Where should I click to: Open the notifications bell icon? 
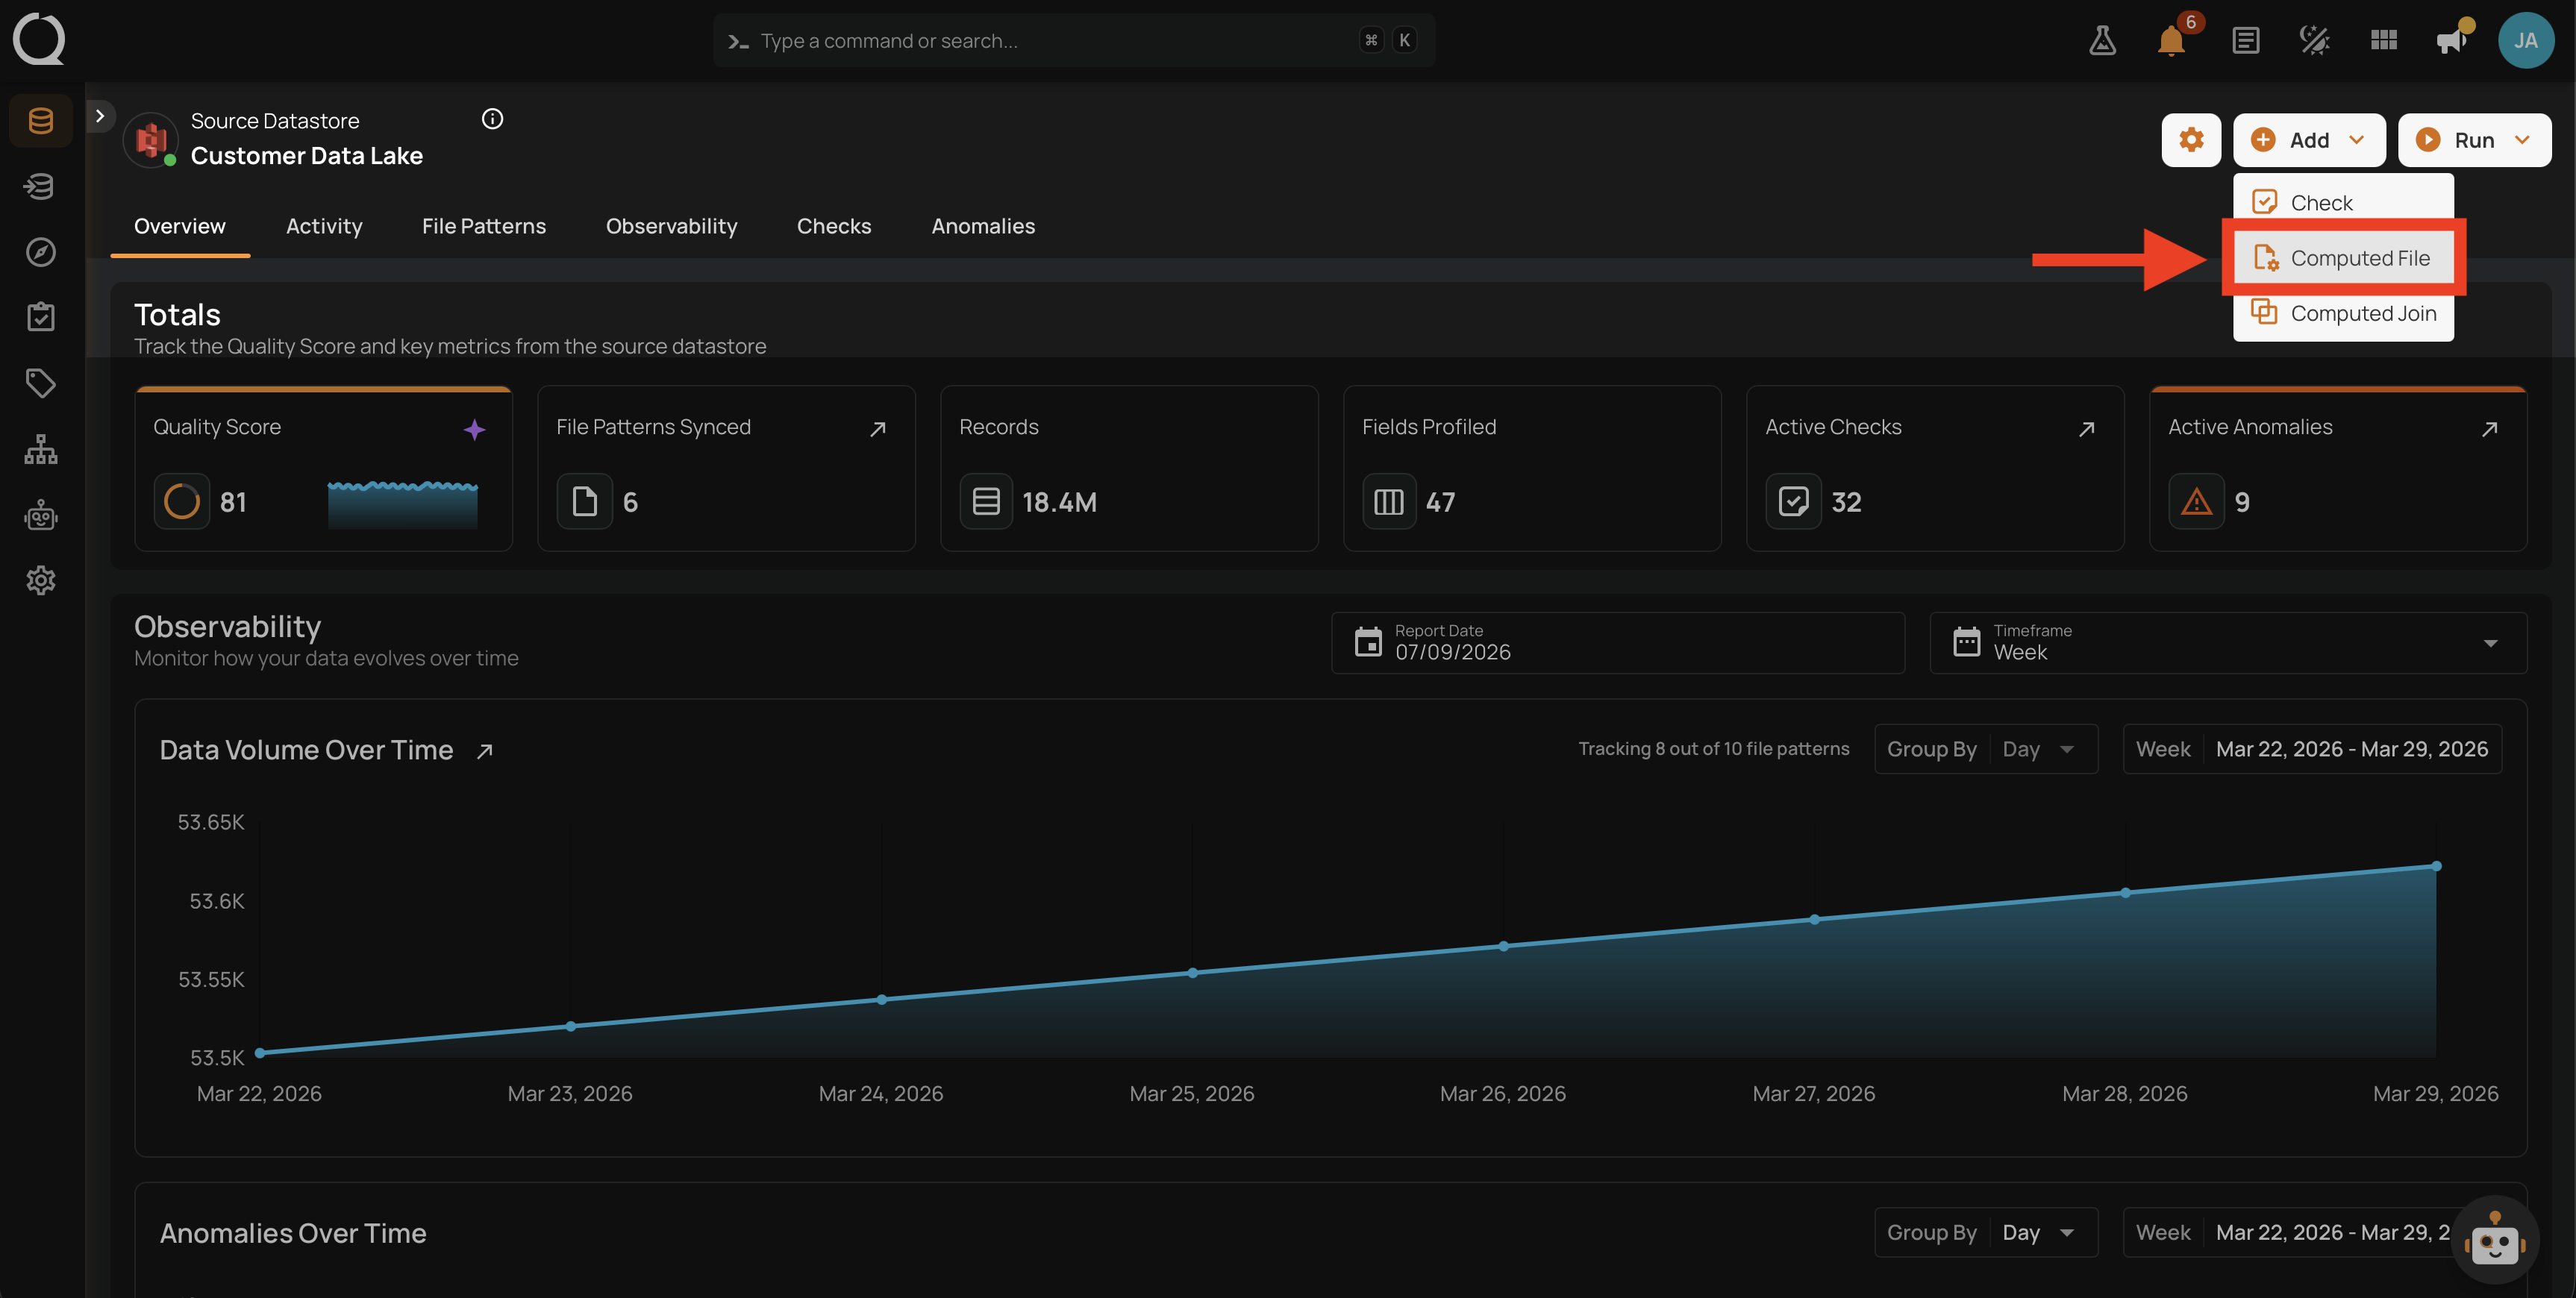click(x=2171, y=41)
